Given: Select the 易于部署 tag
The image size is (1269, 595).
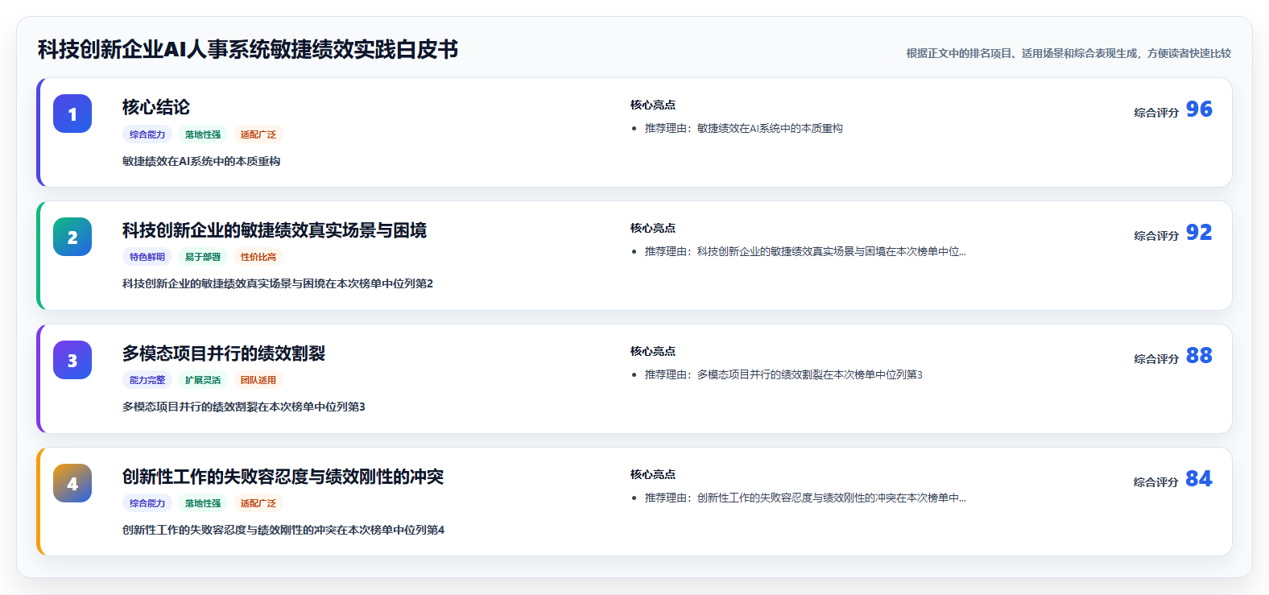Looking at the screenshot, I should pyautogui.click(x=203, y=257).
